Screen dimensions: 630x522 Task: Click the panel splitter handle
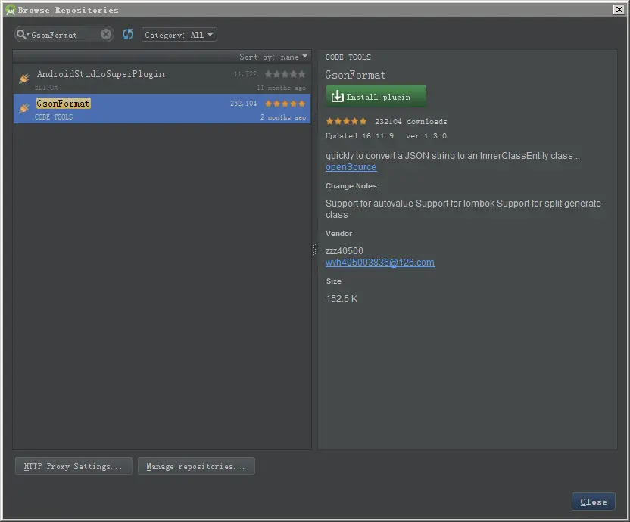coord(314,250)
